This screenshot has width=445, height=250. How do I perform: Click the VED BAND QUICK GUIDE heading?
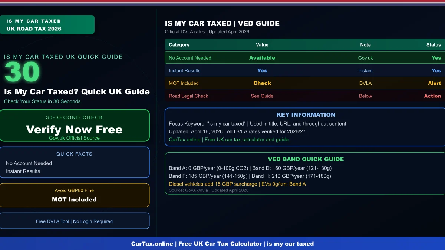click(x=306, y=159)
